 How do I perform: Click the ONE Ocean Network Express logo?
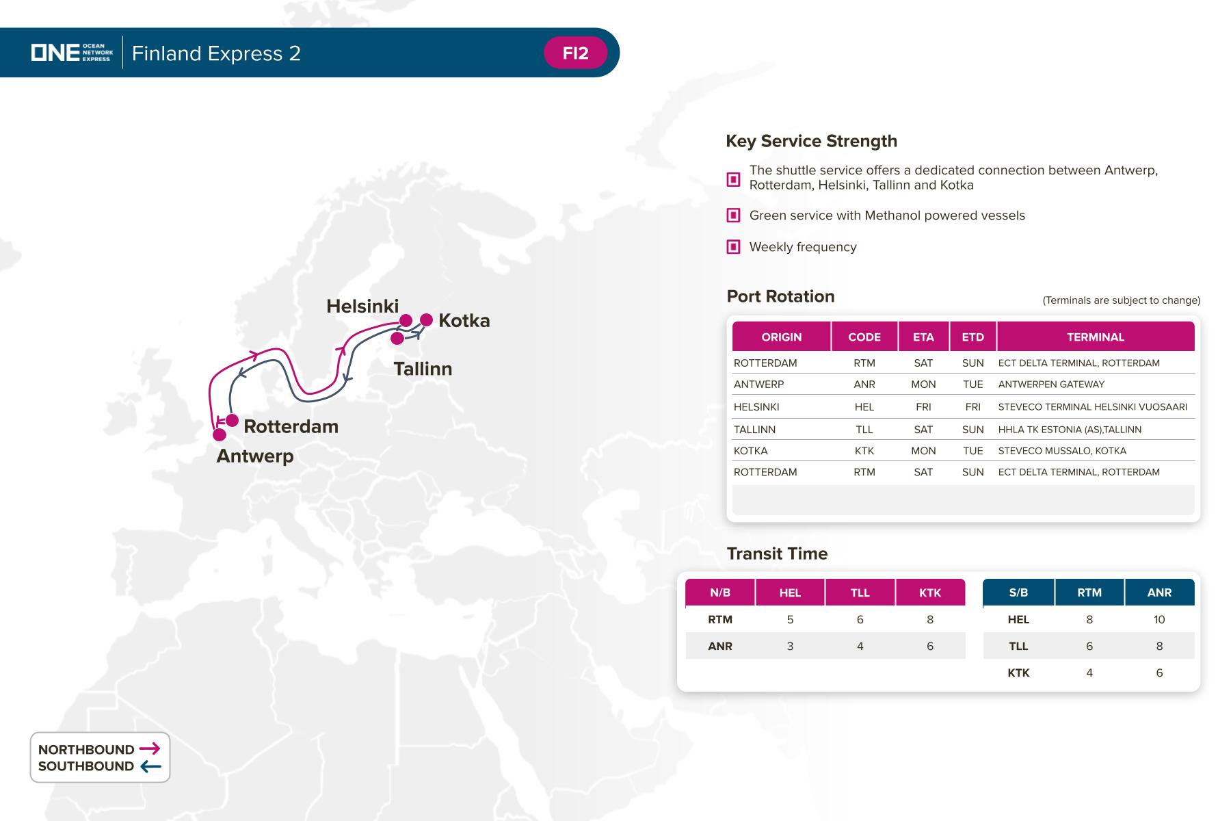tap(72, 53)
